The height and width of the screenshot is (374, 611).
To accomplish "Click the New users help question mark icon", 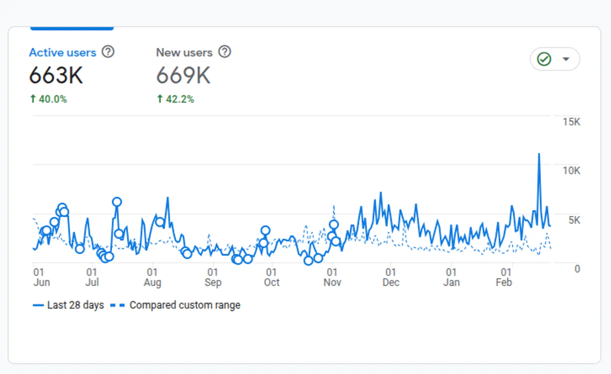I will pyautogui.click(x=225, y=52).
